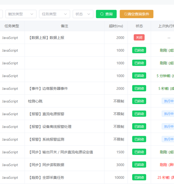Click 已启动 tag in 全部采集任务 row

139,177
